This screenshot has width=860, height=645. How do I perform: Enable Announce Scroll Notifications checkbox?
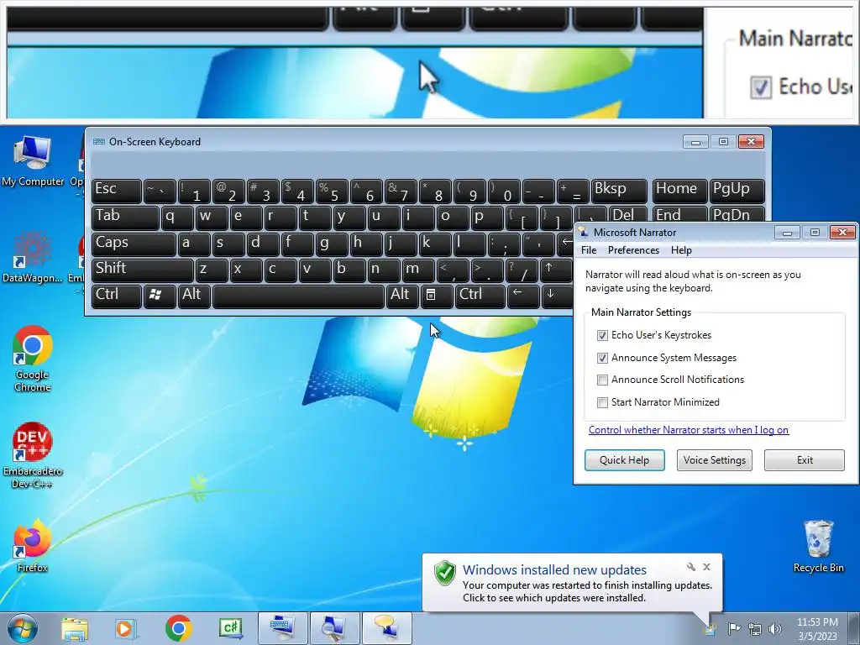(x=602, y=380)
